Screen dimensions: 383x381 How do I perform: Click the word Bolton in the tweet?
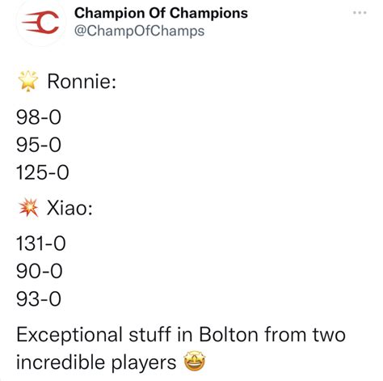229,335
